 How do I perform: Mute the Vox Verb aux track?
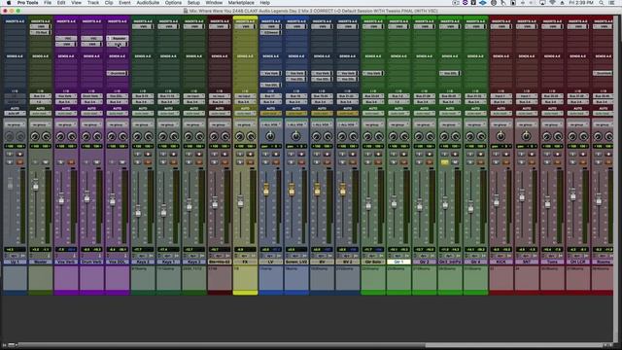tap(71, 162)
